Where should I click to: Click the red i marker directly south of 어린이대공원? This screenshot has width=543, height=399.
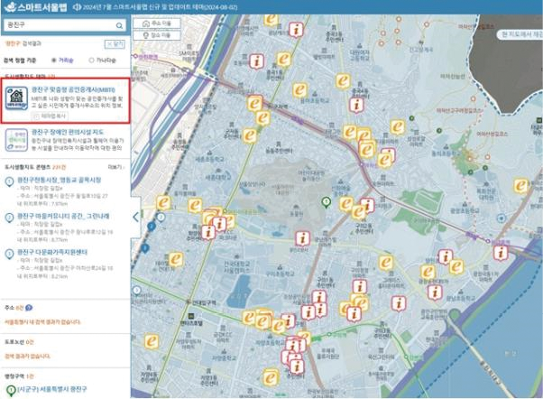(x=302, y=238)
